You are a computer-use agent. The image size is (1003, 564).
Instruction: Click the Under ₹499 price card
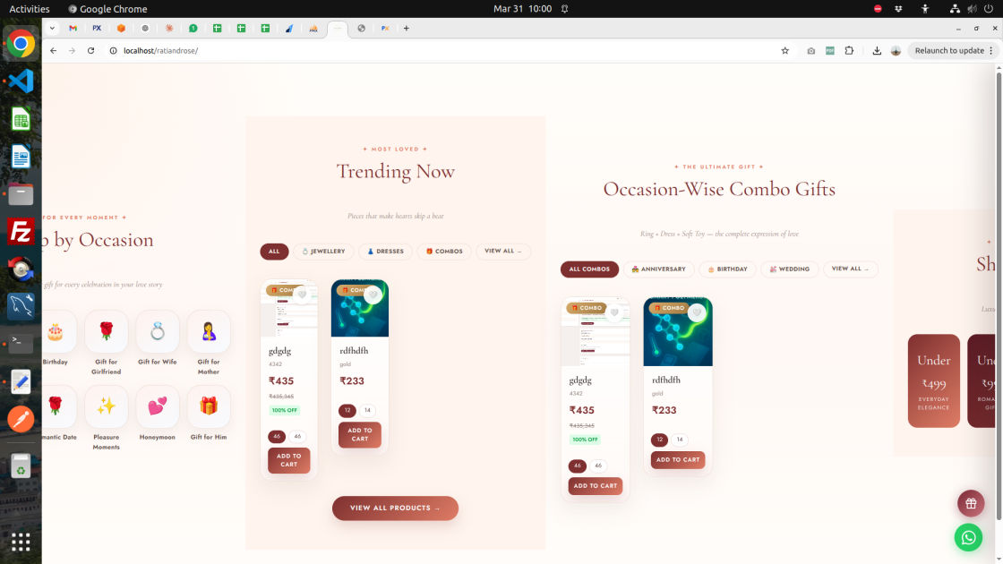[934, 380]
